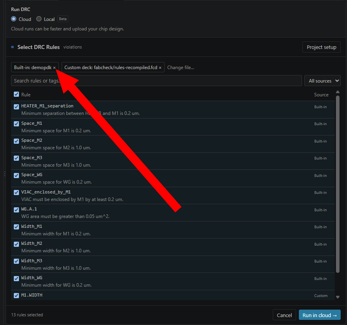347x325 pixels.
Task: Click the 'violations' label
Action: pos(73,47)
